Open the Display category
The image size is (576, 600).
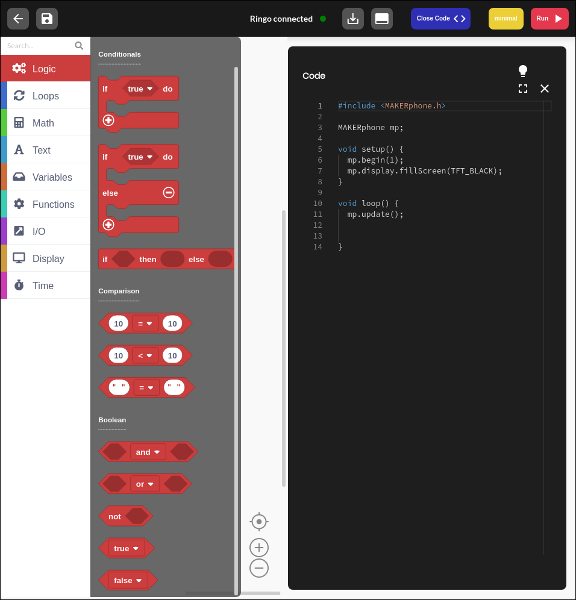pyautogui.click(x=46, y=258)
